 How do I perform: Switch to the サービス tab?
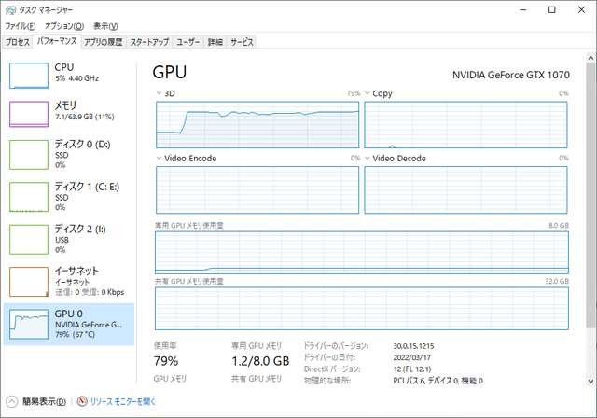tap(242, 42)
